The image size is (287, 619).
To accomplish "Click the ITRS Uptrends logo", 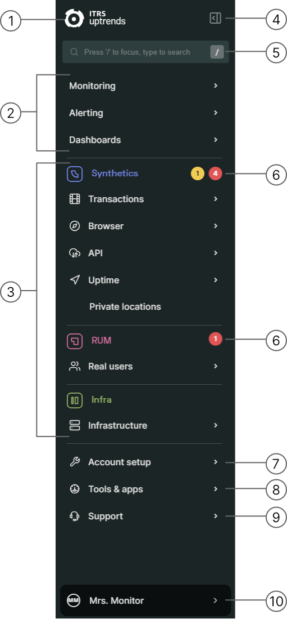I will pos(95,18).
